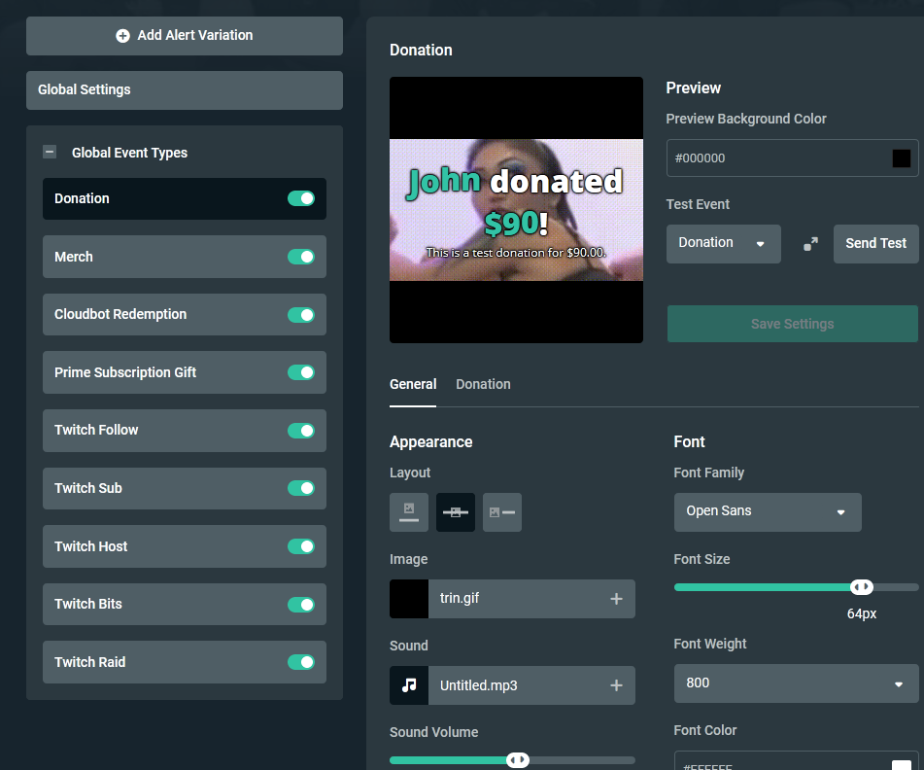Click the plus icon beside trin.gif
The image size is (924, 770).
tap(616, 599)
